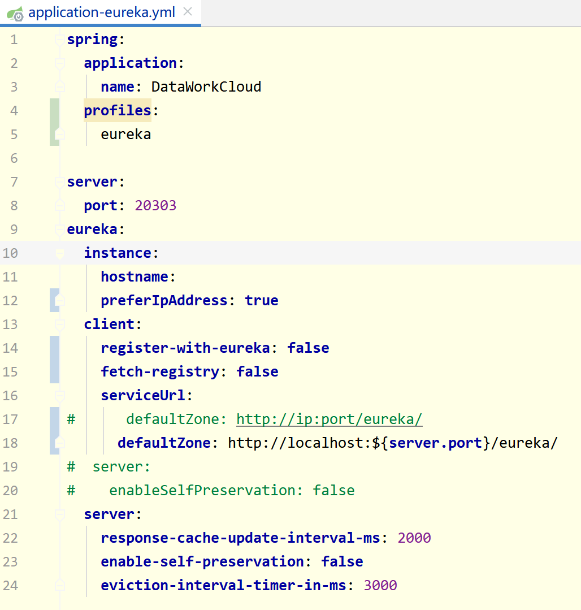Collapse the application block fold marker
Image resolution: width=581 pixels, height=610 pixels.
60,63
